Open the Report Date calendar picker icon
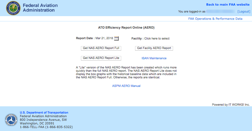This screenshot has height=131, width=252. [116, 39]
